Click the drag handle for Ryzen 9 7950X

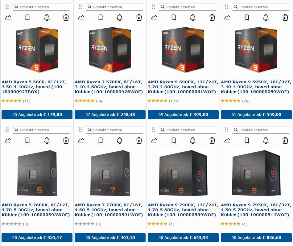[227, 130]
